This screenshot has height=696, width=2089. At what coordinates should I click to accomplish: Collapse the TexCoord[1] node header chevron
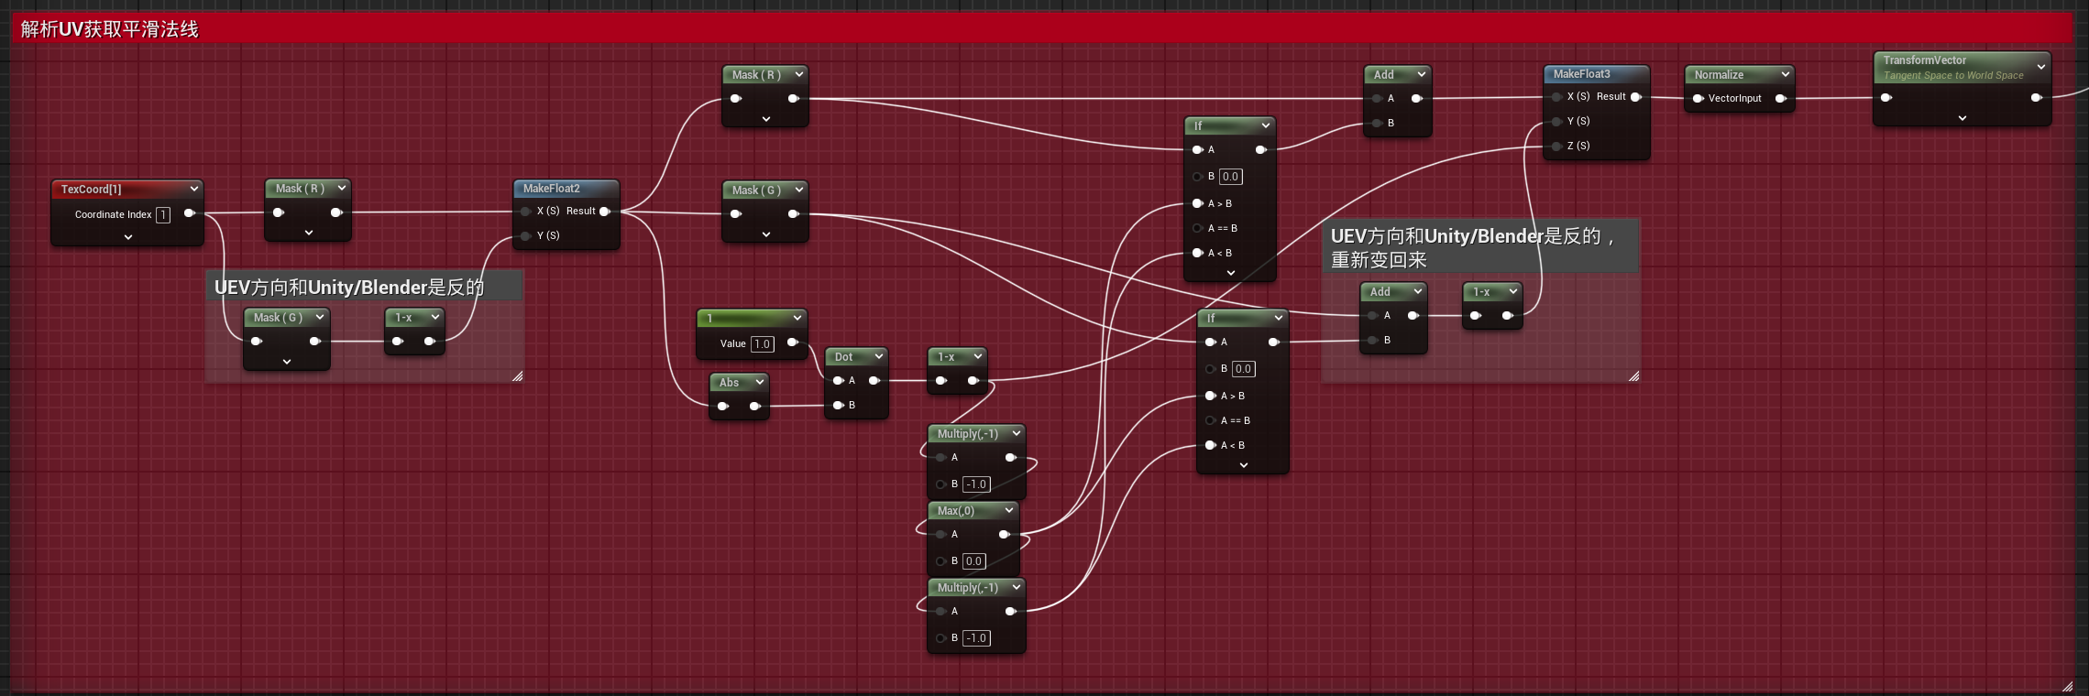coord(194,189)
